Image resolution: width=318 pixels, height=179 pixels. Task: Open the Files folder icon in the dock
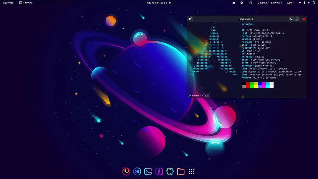pyautogui.click(x=180, y=171)
